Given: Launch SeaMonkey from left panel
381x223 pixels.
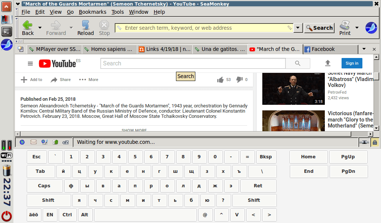Looking at the screenshot, I should [7, 45].
